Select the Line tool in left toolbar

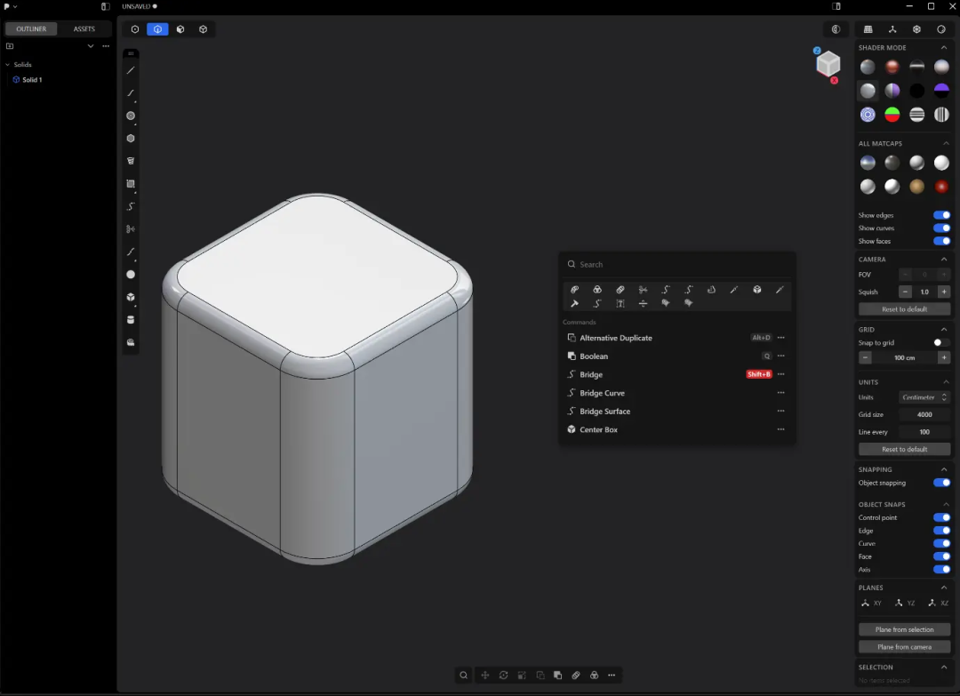click(x=131, y=71)
